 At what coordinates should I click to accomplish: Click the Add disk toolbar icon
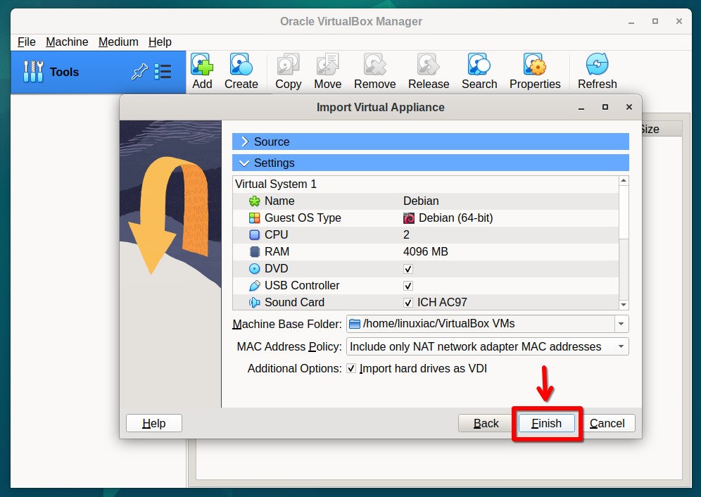coord(202,65)
